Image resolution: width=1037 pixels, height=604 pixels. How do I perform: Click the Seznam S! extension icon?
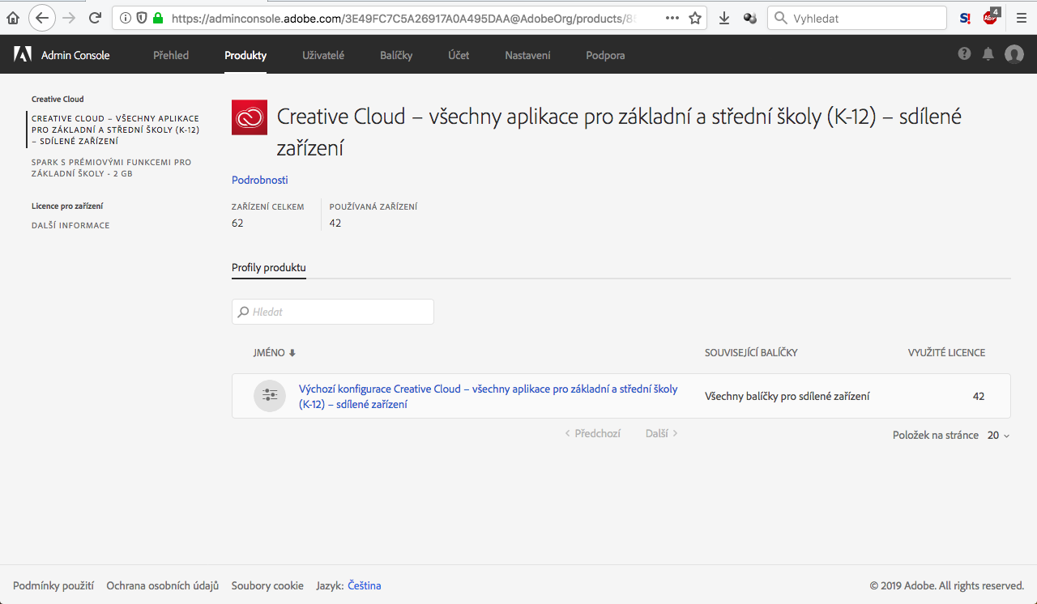pyautogui.click(x=965, y=18)
